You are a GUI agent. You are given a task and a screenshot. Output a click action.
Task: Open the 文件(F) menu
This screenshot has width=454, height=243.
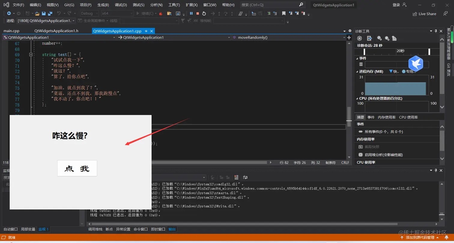point(19,5)
